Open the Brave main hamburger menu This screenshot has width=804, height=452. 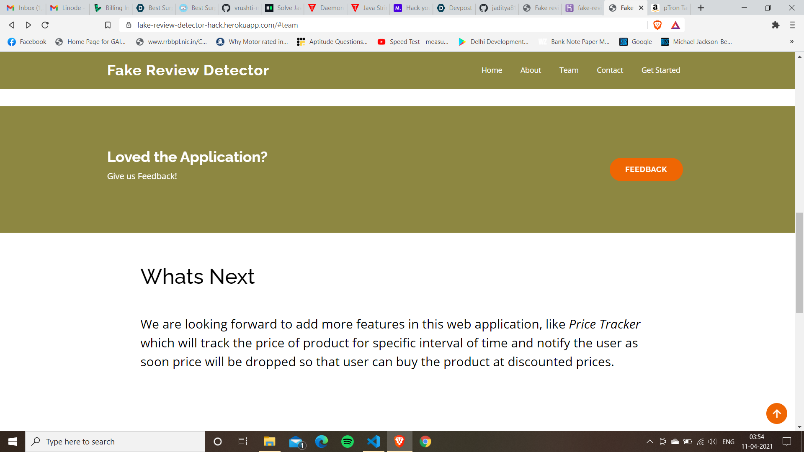coord(792,25)
